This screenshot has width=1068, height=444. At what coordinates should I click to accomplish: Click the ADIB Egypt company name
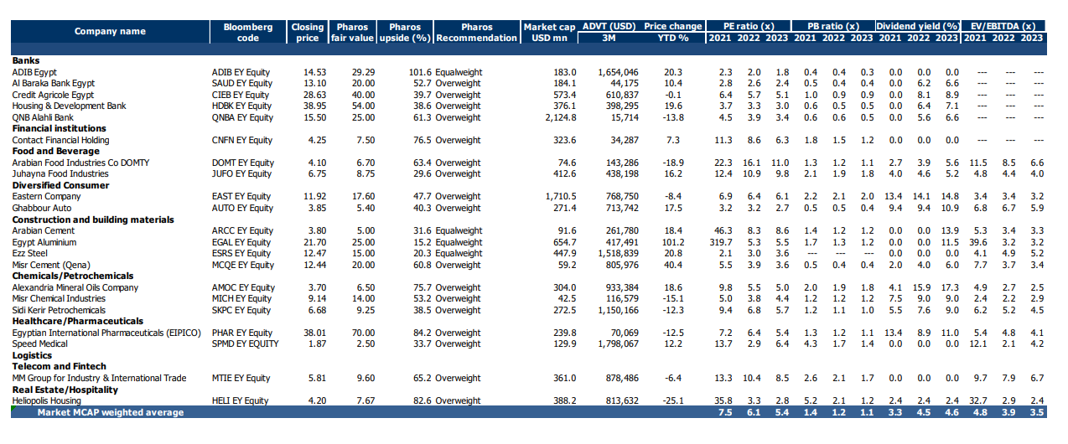(x=34, y=73)
